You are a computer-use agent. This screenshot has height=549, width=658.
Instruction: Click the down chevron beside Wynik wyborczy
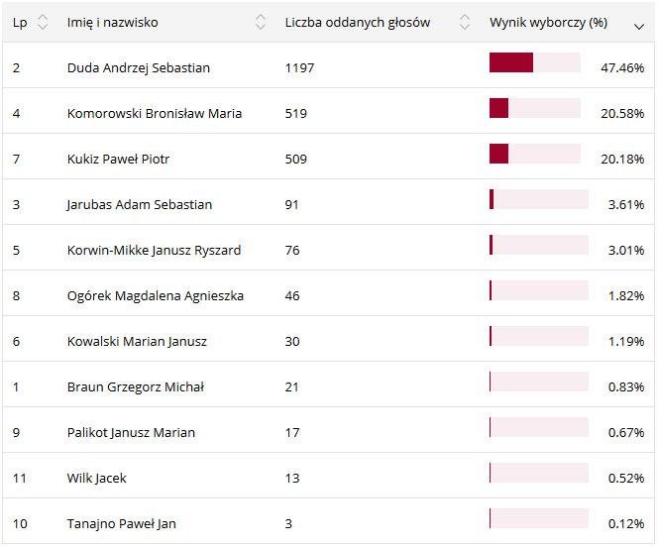(639, 26)
